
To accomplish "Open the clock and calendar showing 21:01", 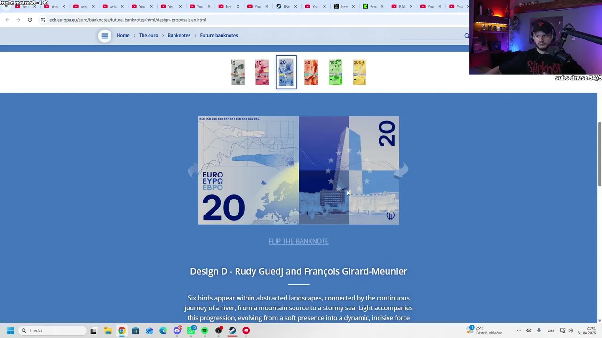I will point(587,330).
